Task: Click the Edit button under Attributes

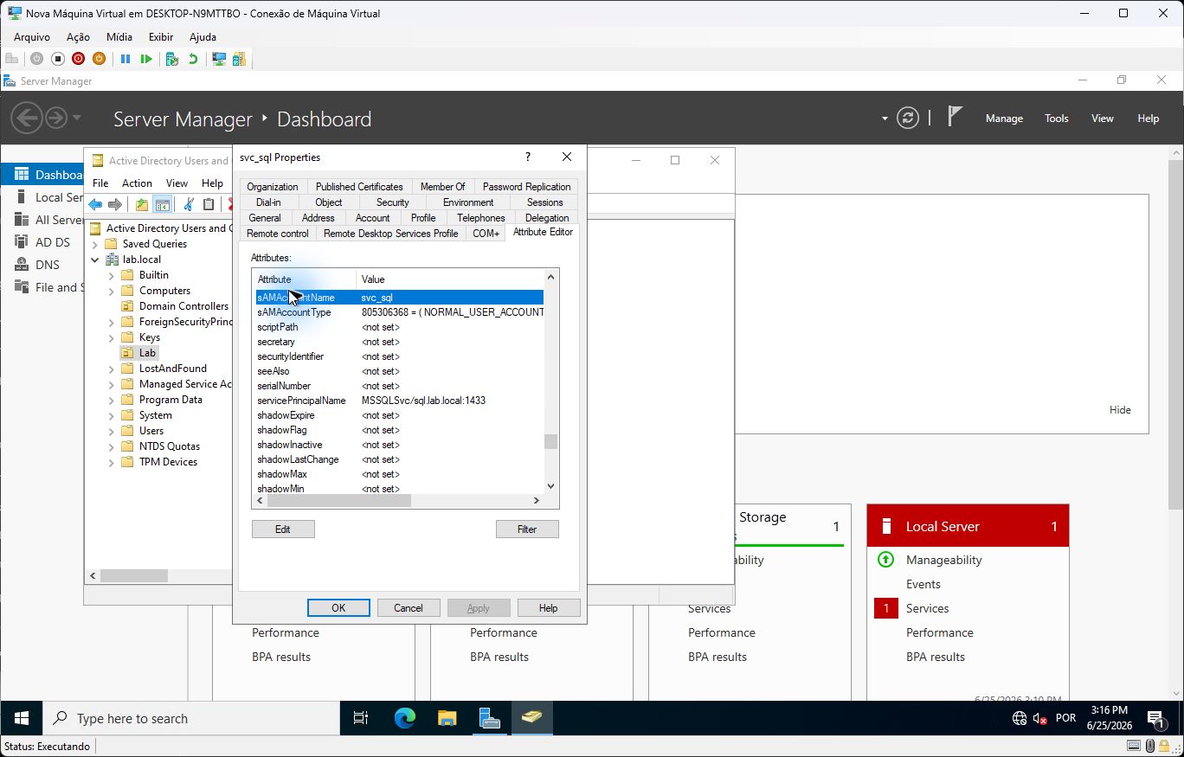Action: coord(283,529)
